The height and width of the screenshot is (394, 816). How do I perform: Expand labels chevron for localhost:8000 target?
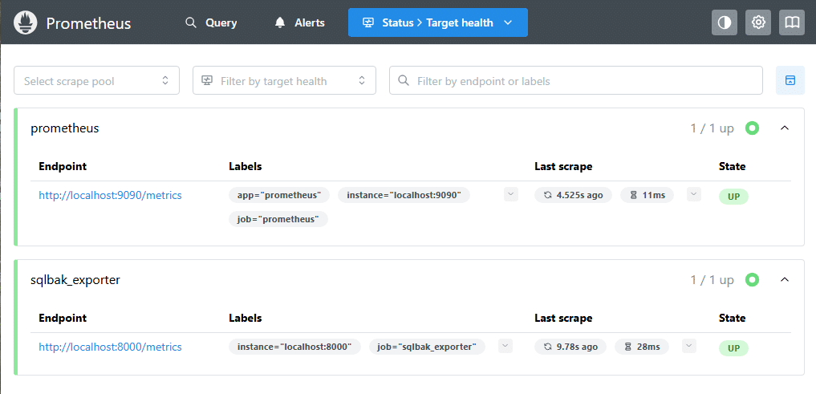point(505,346)
